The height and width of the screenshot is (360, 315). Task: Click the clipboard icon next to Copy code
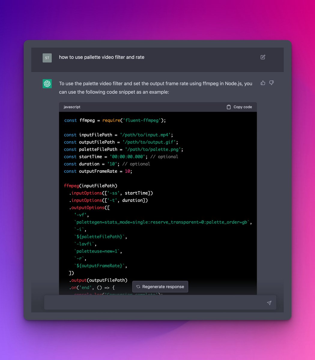pos(228,107)
